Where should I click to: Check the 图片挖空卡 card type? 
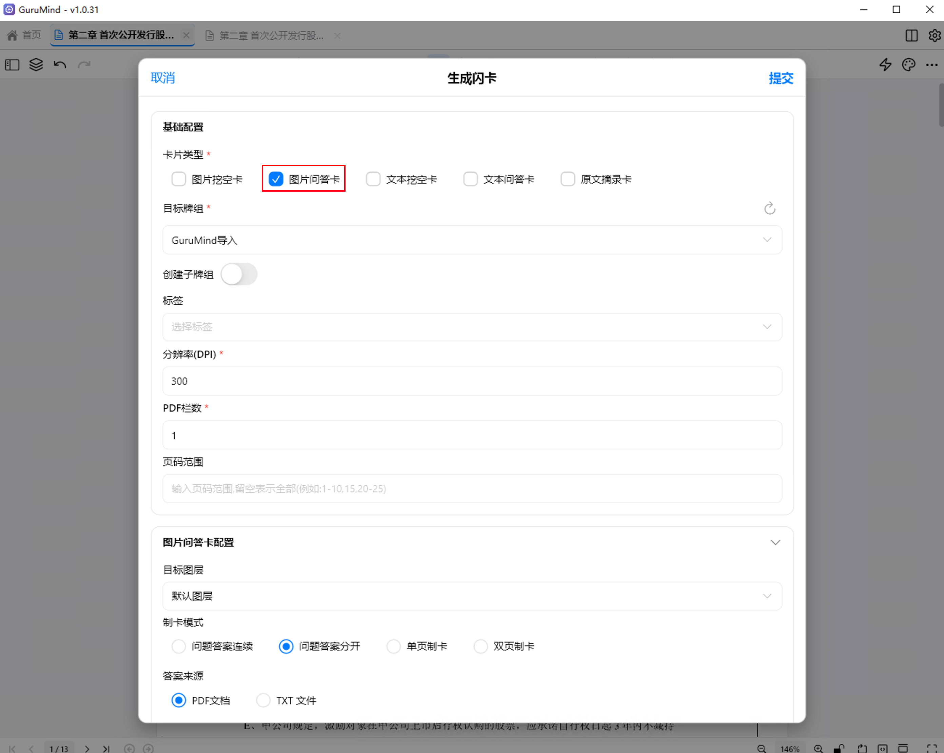[179, 179]
